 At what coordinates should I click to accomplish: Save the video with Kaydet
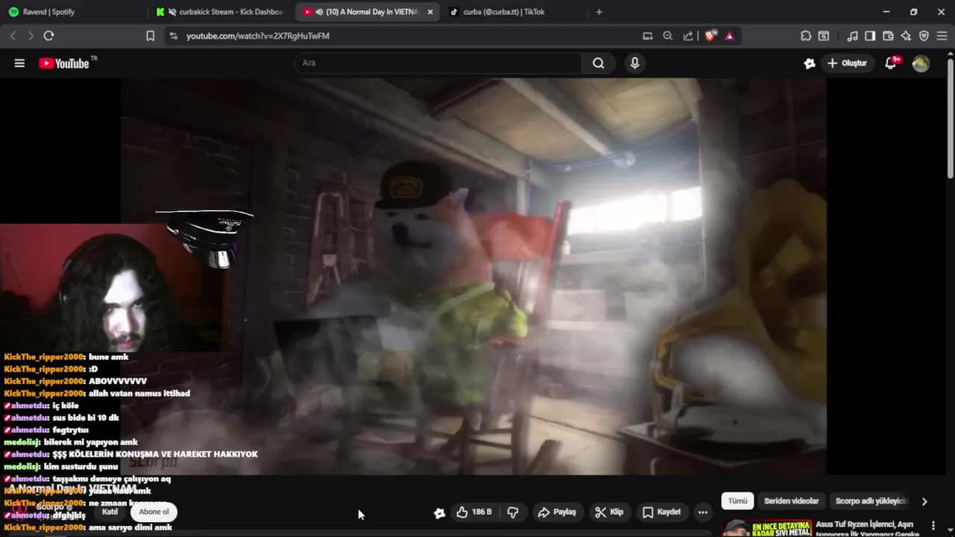pos(662,512)
